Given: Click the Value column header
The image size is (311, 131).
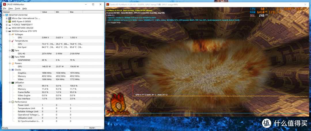Looking at the screenshot, I should click(45, 12).
